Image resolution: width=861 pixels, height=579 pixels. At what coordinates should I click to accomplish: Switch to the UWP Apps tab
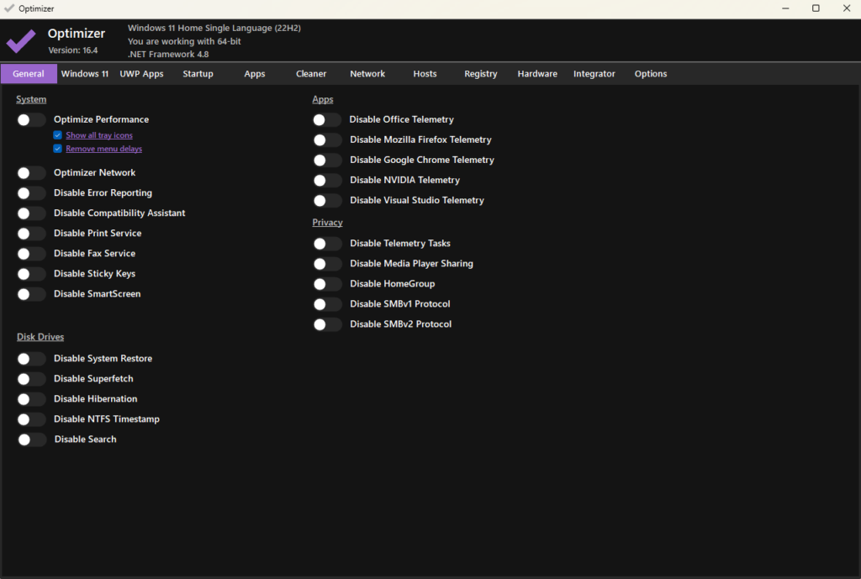(141, 74)
